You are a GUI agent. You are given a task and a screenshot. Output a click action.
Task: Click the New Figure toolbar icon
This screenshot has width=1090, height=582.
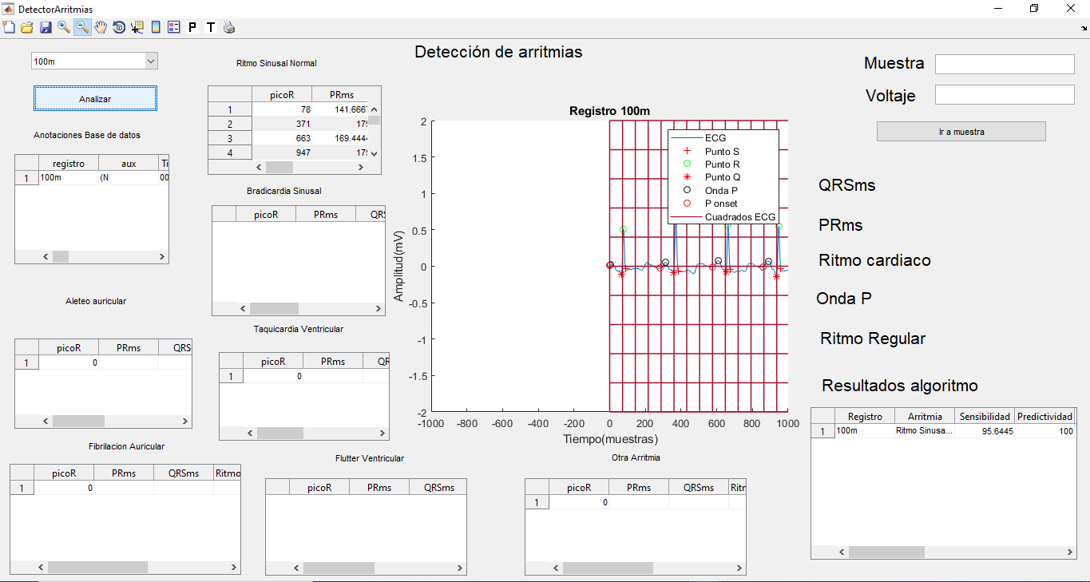[9, 27]
